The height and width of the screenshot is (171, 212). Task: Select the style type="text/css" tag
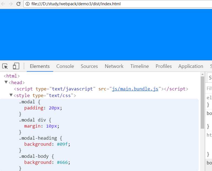coord(45,95)
